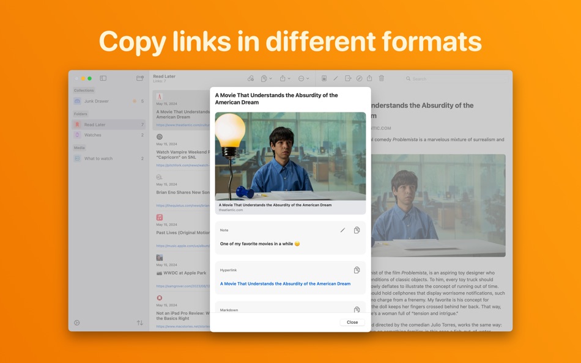The width and height of the screenshot is (581, 363).
Task: Edit the Note with the pencil icon
Action: (342, 230)
